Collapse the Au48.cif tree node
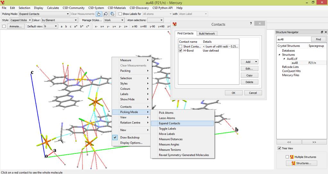This screenshot has height=174, width=328. pos(284,59)
